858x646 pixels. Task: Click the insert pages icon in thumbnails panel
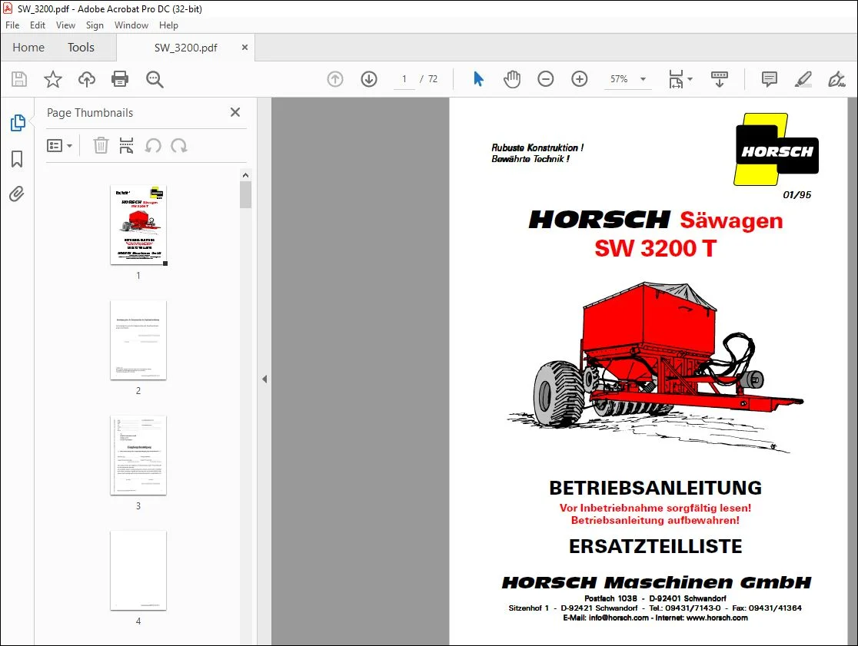click(126, 145)
